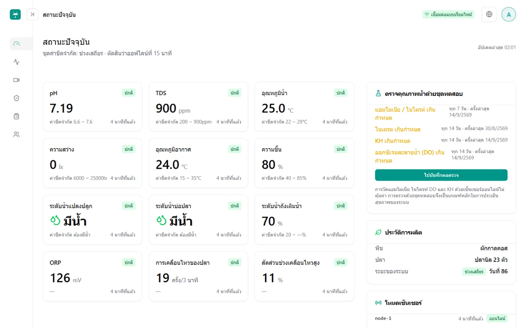
Task: Click ค่าขีดจำกัด 6.6 ~ 7.6 text
Action: pyautogui.click(x=71, y=122)
